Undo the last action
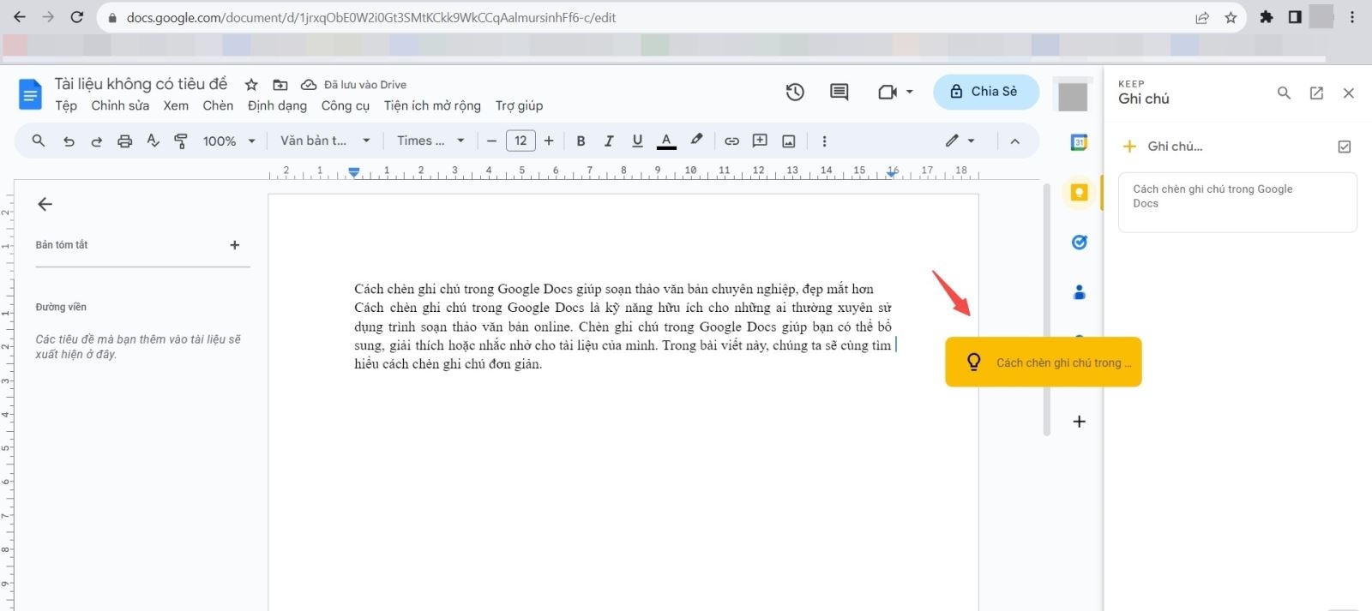This screenshot has height=611, width=1372. [69, 141]
